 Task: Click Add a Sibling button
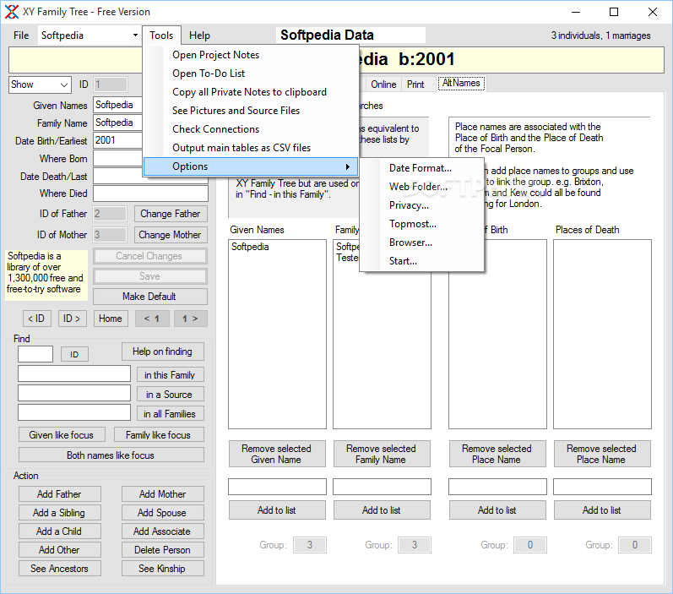pos(60,512)
